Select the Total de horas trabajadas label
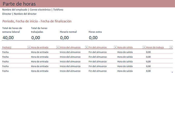The height and width of the screenshot is (135, 175). click(x=39, y=30)
